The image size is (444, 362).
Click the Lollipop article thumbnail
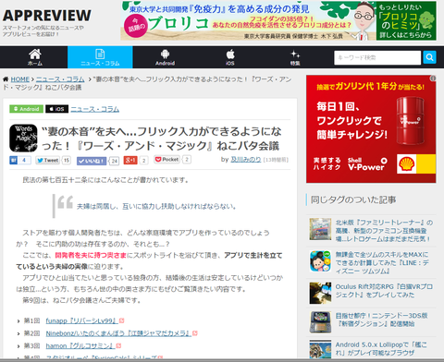point(320,349)
